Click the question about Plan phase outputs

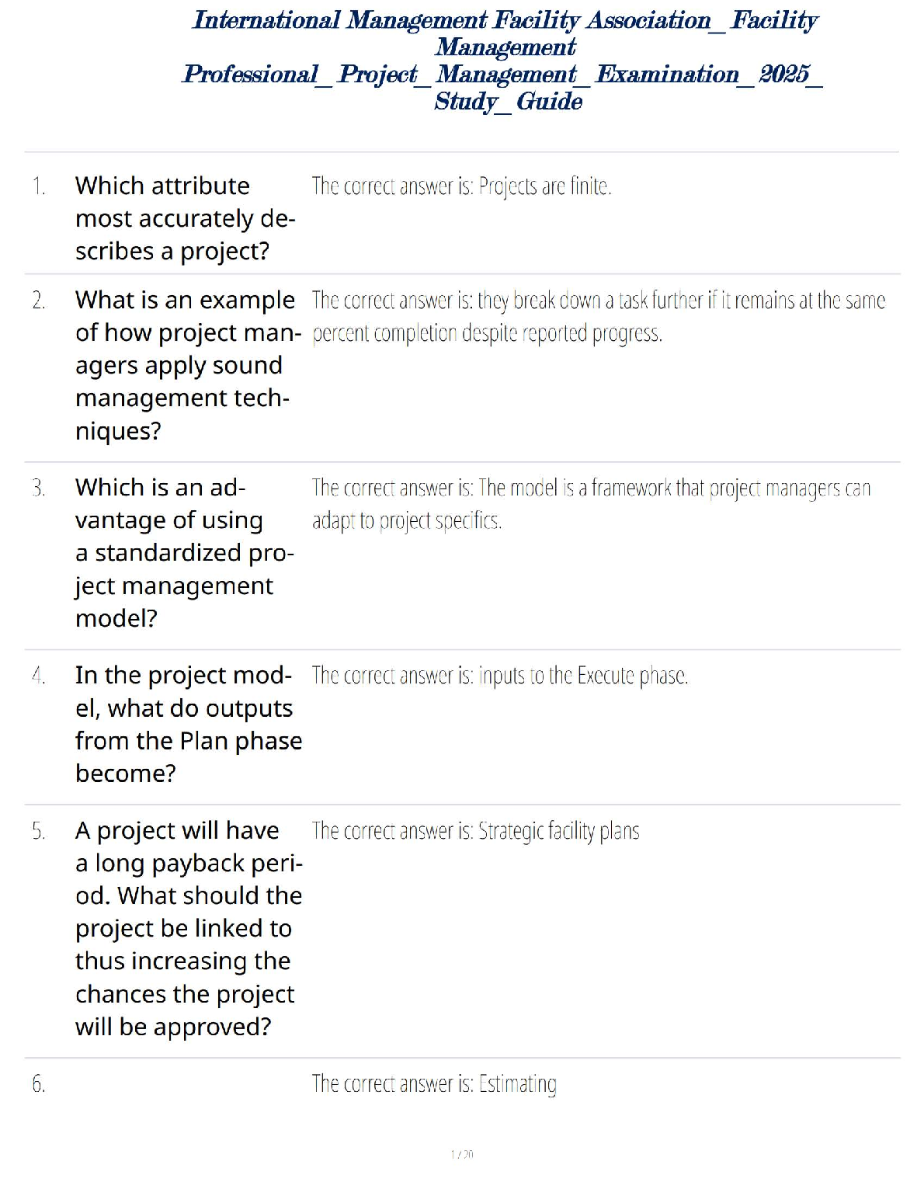click(x=188, y=724)
